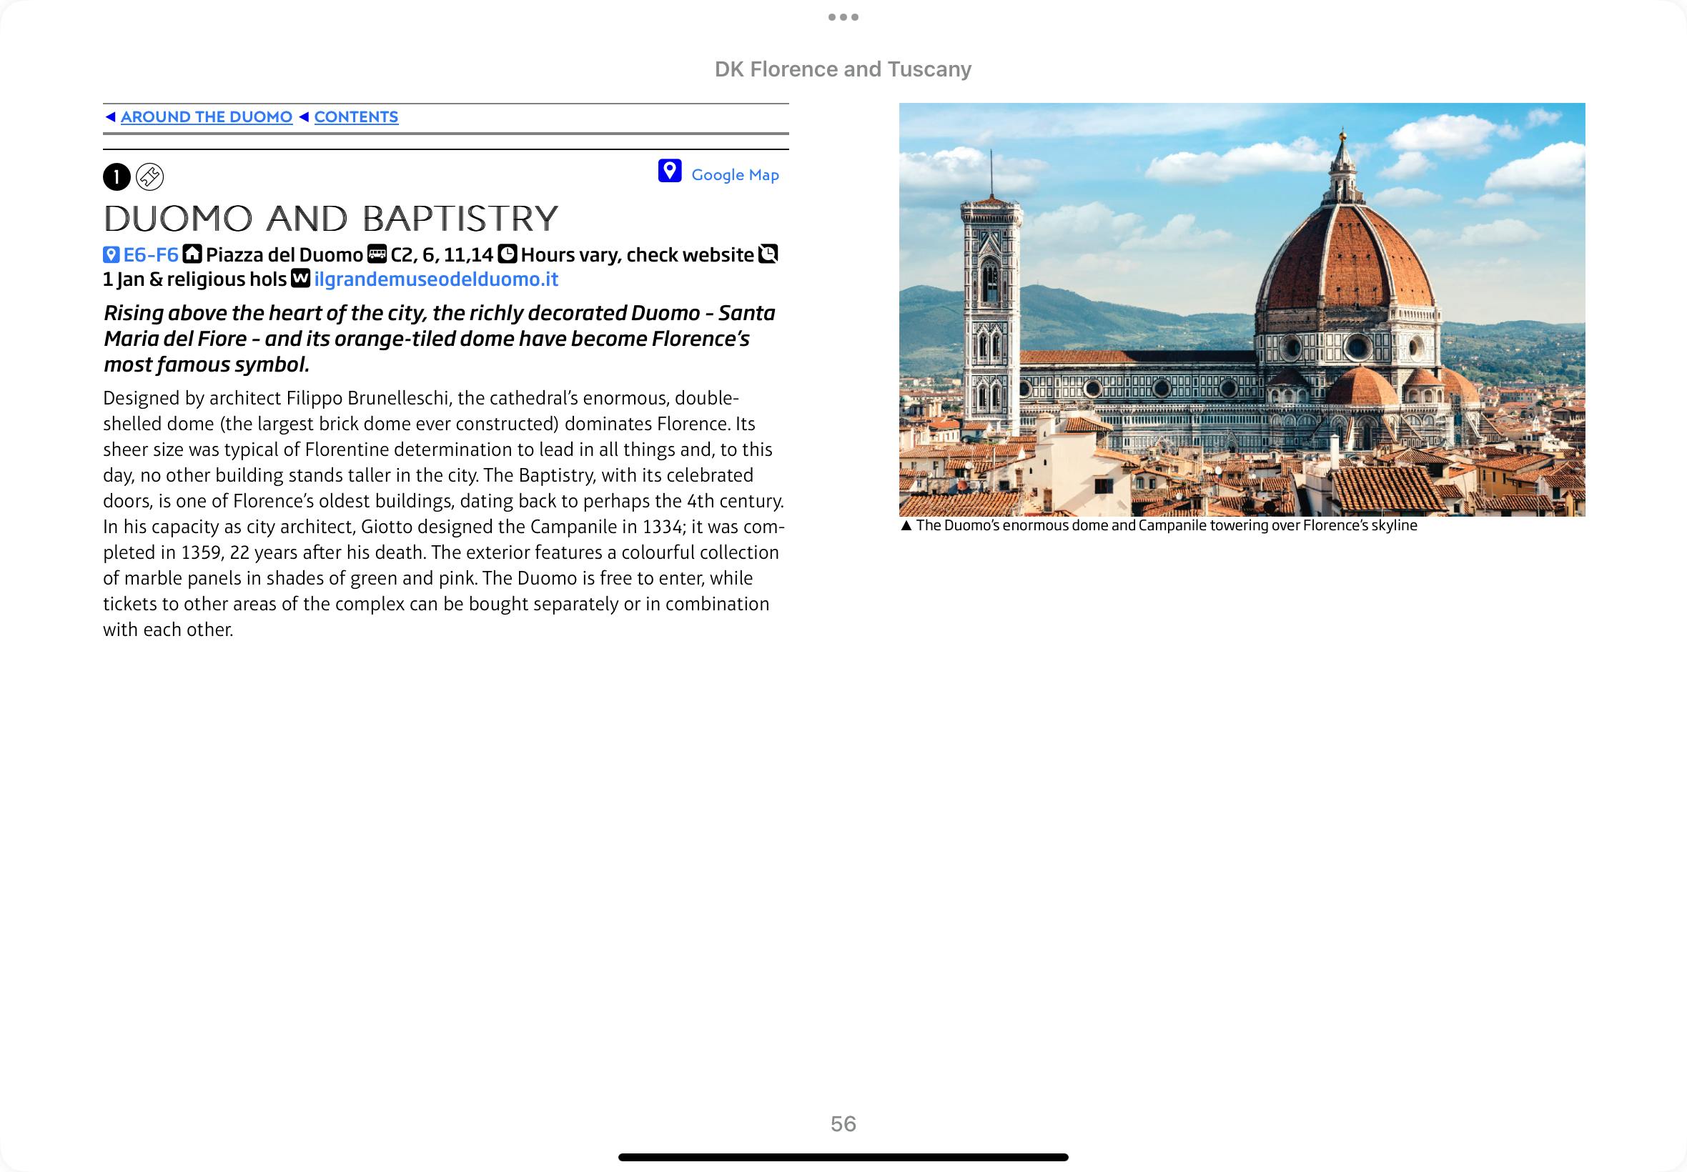Click the house address icon
Viewport: 1687px width, 1172px height.
pyautogui.click(x=192, y=254)
